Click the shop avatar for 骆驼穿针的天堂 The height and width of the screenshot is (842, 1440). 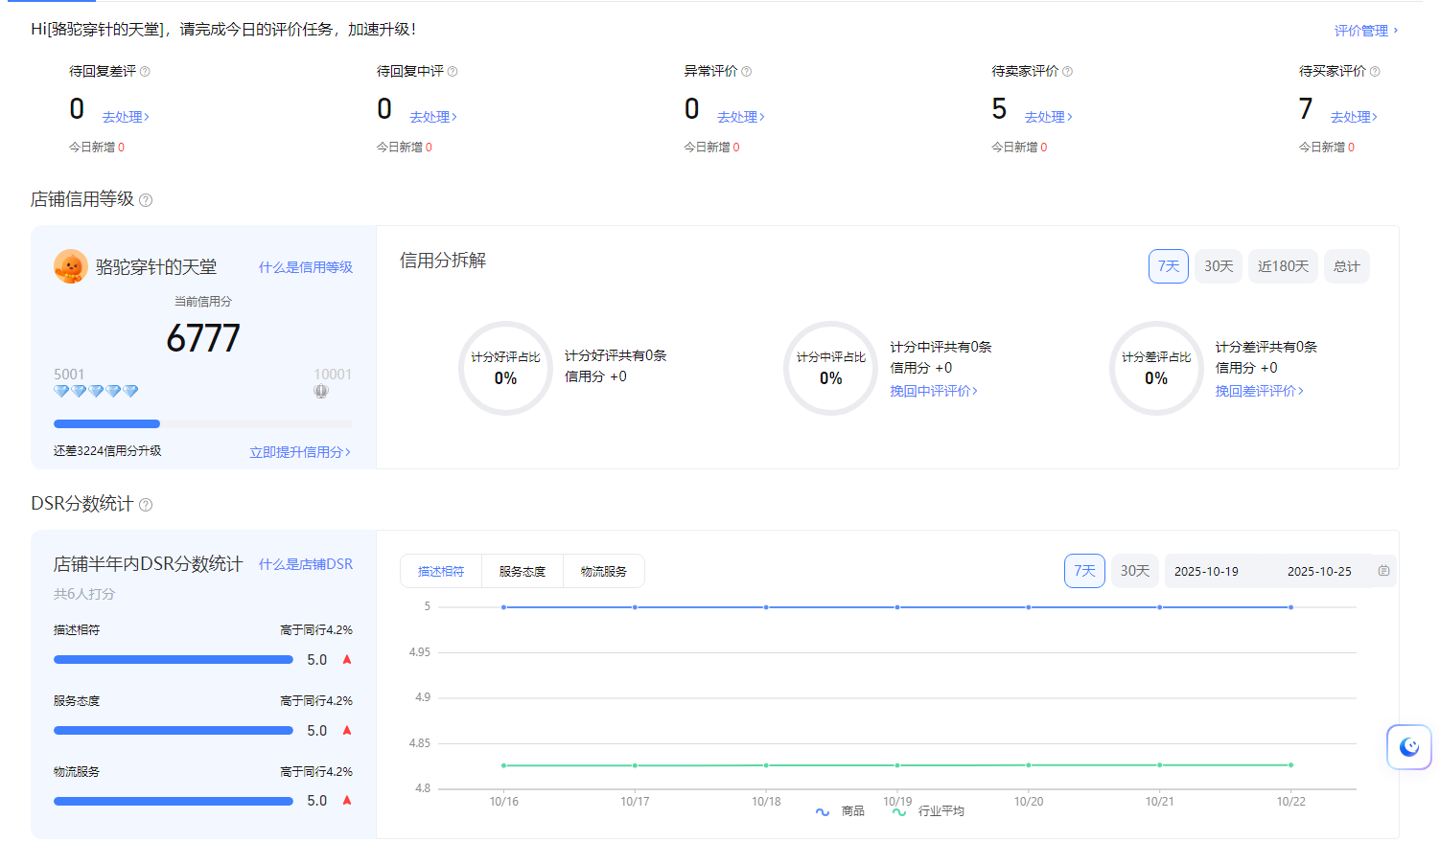(71, 266)
